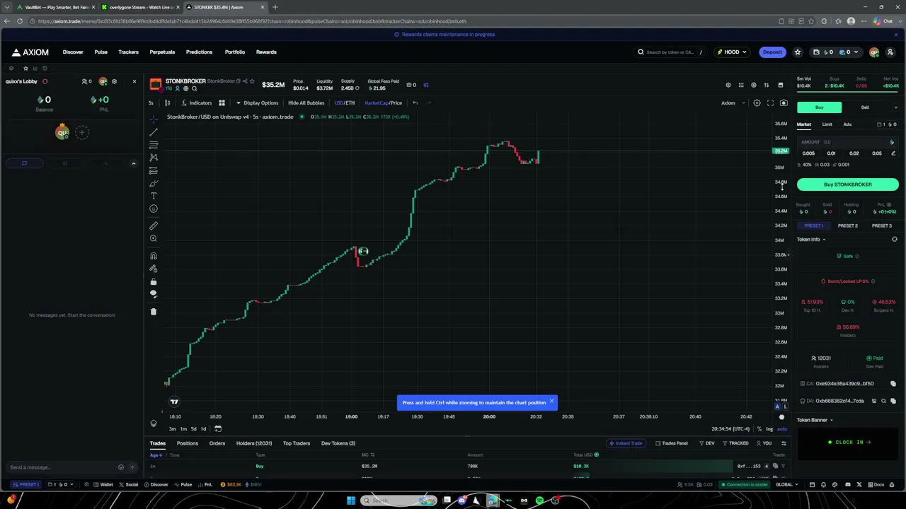906x509 pixels.
Task: Open the date range calendar picker
Action: pos(218,429)
